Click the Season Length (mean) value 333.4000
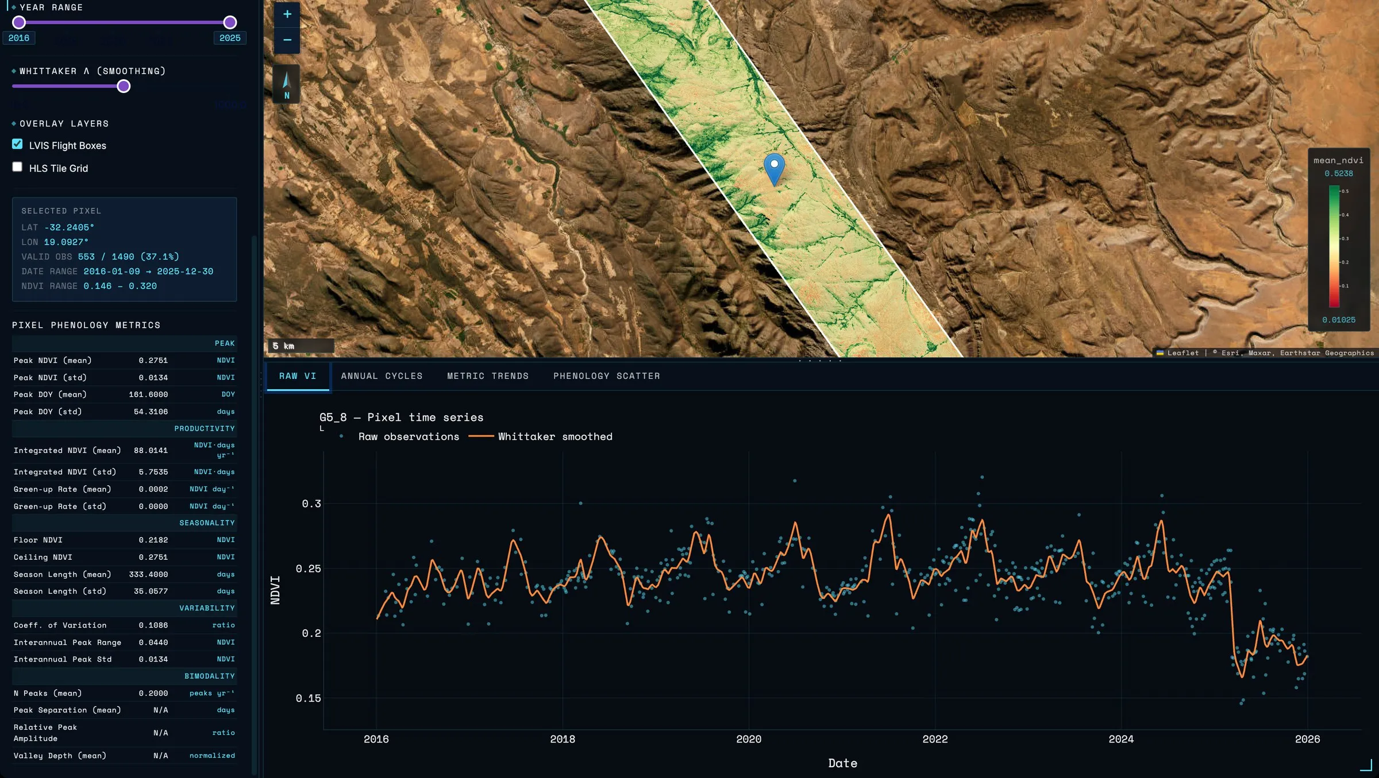1379x778 pixels. (x=148, y=574)
